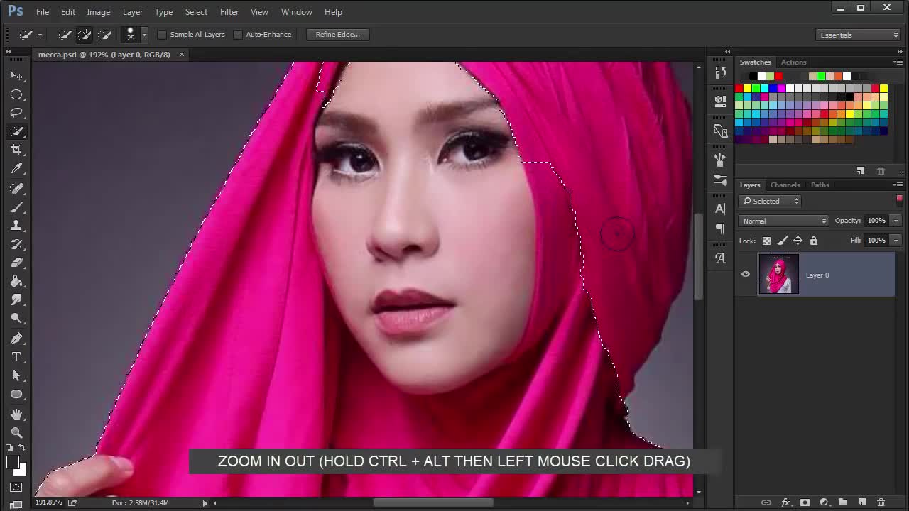Activate the Zoom tool
This screenshot has height=511, width=909.
[x=17, y=433]
